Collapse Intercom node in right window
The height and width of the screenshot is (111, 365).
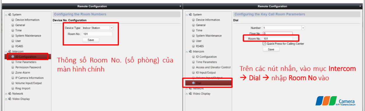[x=187, y=51]
